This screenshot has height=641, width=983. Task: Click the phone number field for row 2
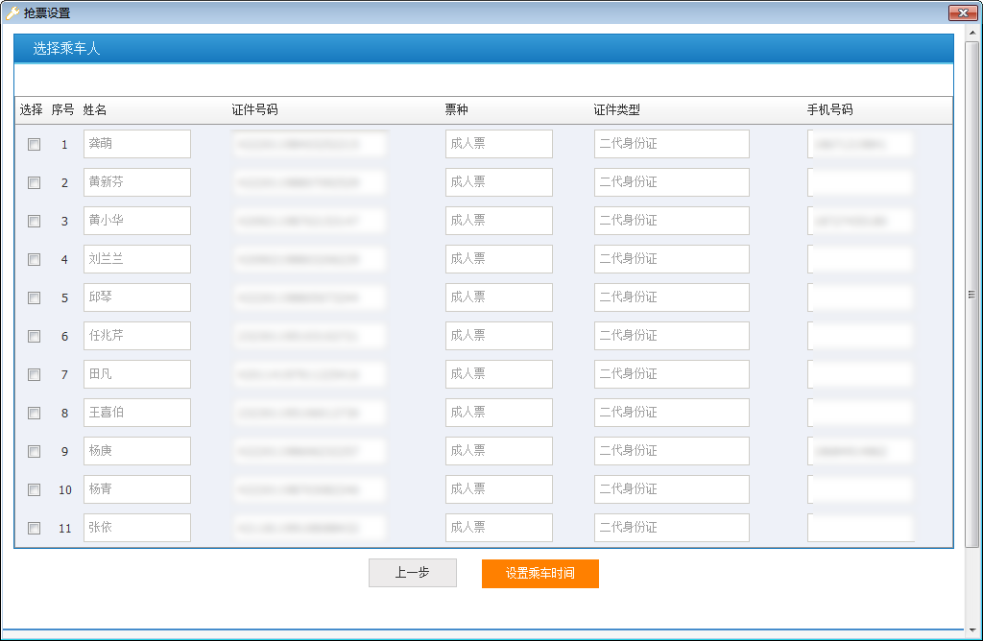pos(861,182)
